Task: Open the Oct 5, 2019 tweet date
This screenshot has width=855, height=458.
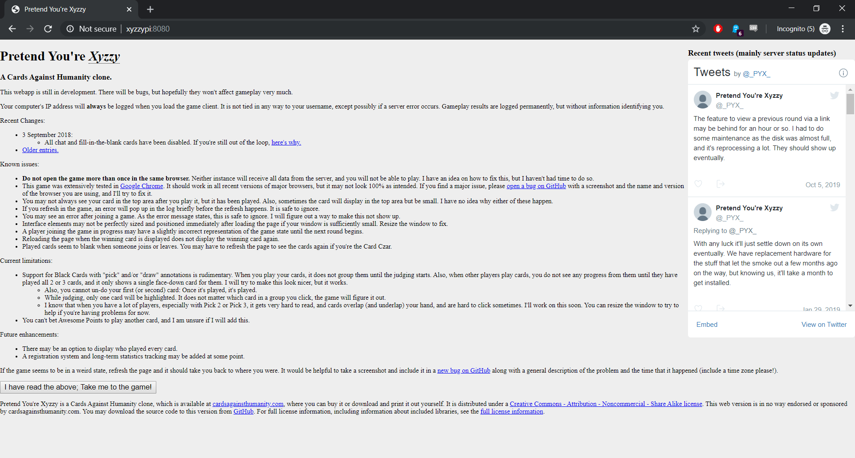Action: pos(822,185)
